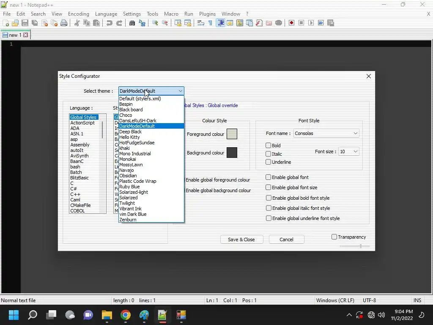Click the Paste toolbar icon
The width and height of the screenshot is (433, 325).
click(96, 23)
